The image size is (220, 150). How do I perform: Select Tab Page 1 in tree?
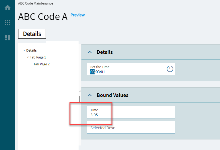(x=38, y=57)
